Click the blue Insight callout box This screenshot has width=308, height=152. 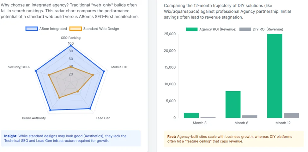click(x=71, y=138)
